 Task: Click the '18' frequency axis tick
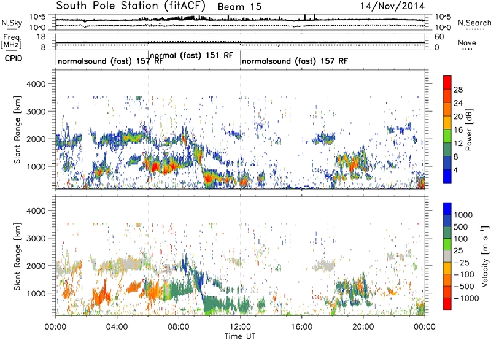tap(41, 37)
